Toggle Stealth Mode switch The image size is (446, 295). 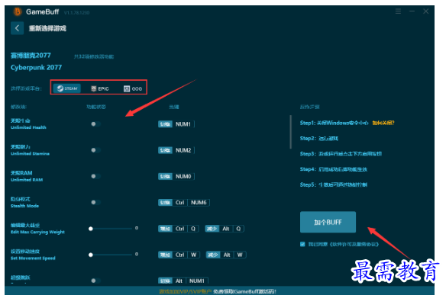(x=95, y=203)
